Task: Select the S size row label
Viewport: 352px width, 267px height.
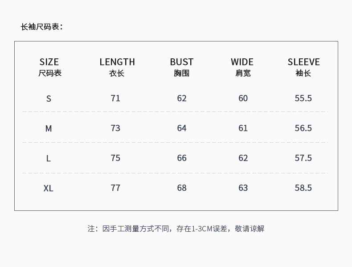Action: [x=49, y=99]
